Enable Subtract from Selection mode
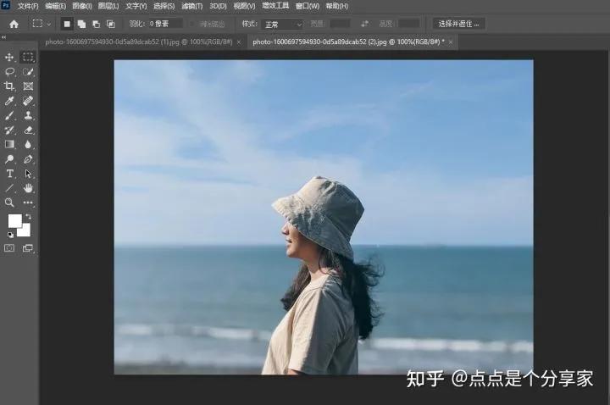 (96, 24)
